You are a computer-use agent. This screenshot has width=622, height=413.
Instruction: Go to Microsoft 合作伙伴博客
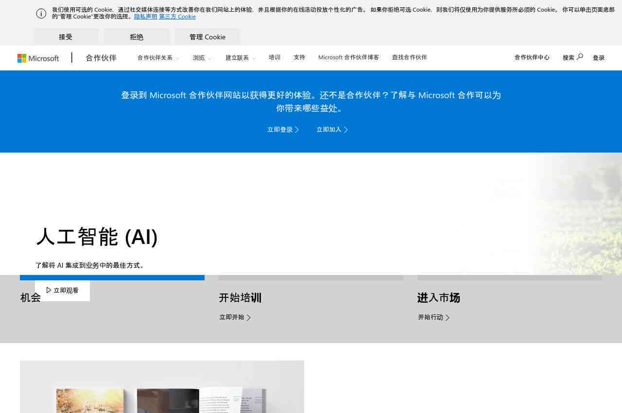(348, 57)
